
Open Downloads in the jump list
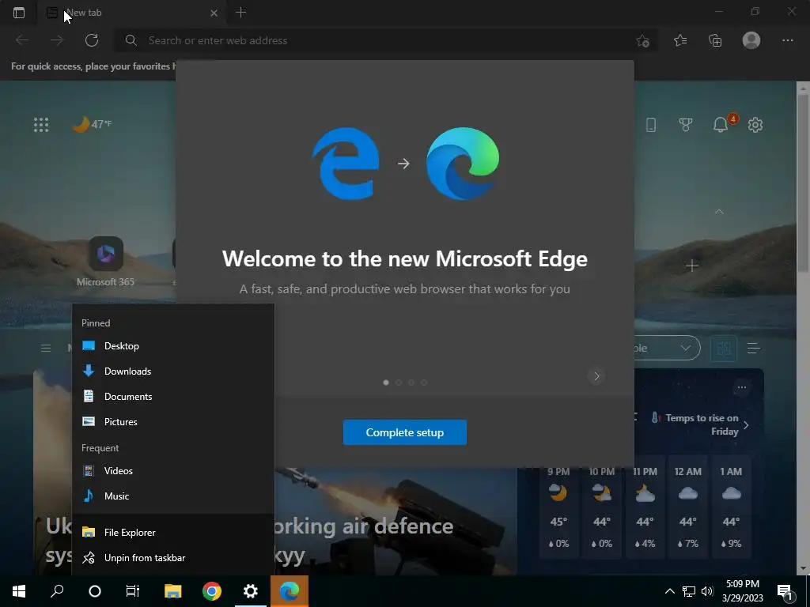[x=173, y=371]
